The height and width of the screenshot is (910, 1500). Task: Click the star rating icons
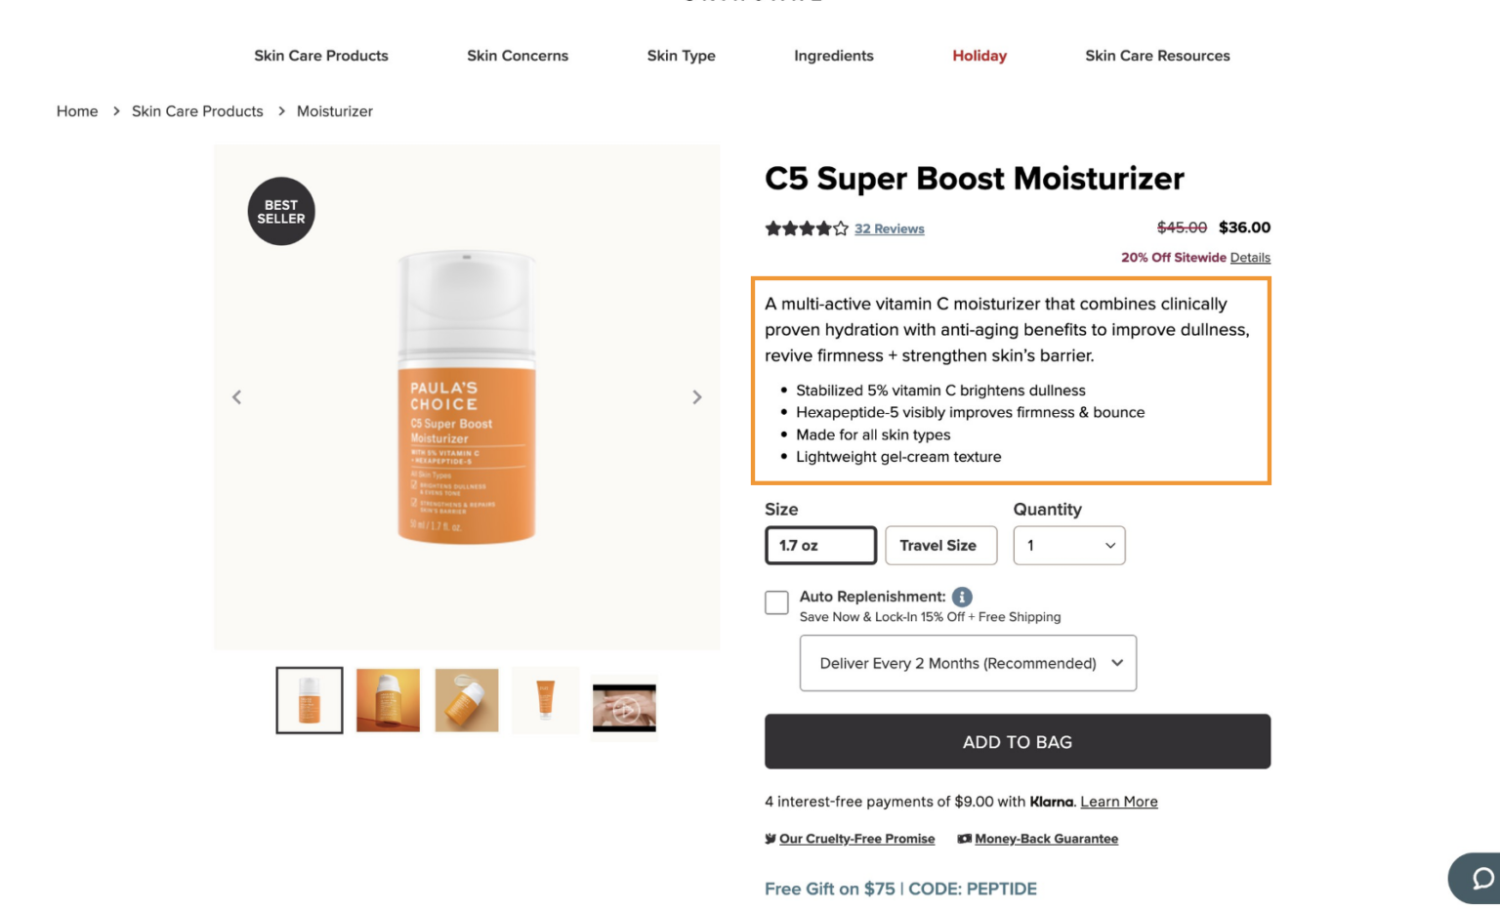(x=806, y=228)
